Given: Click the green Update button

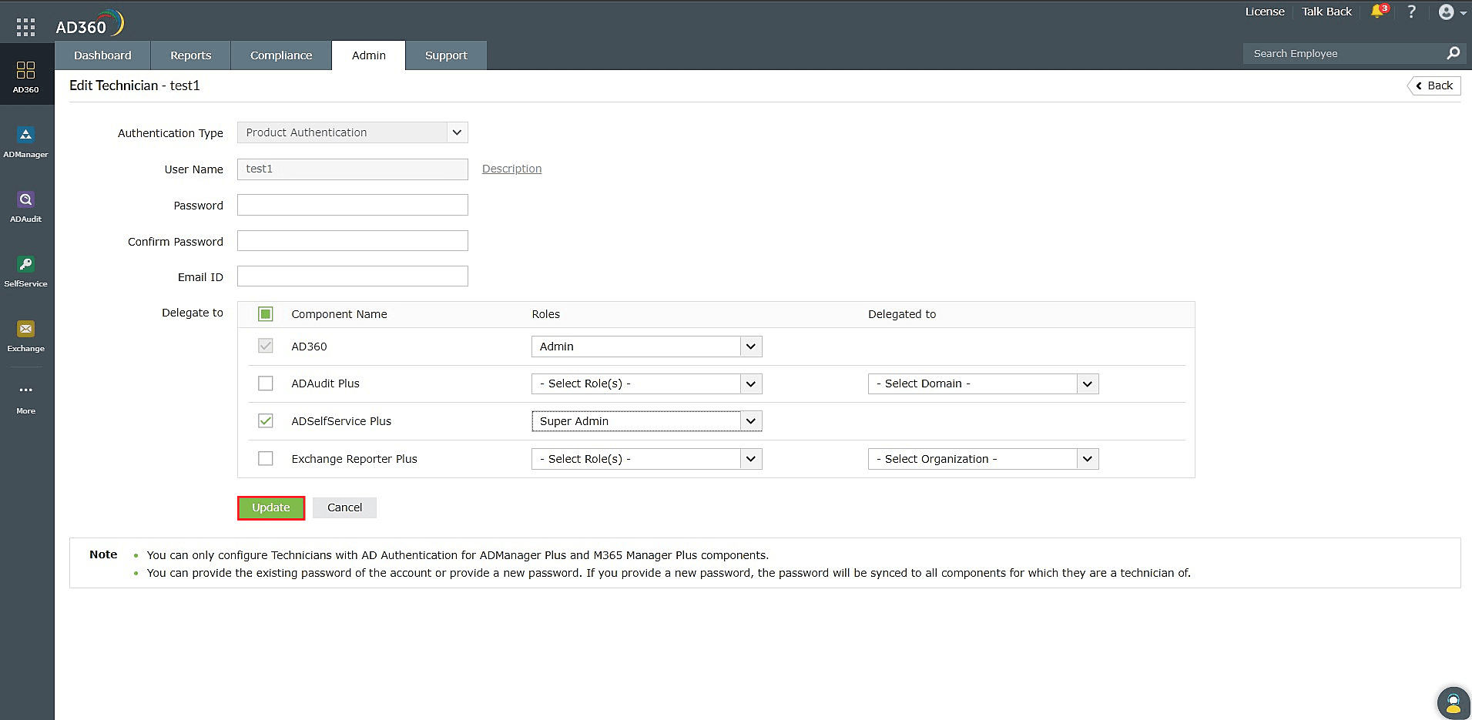Looking at the screenshot, I should point(271,508).
